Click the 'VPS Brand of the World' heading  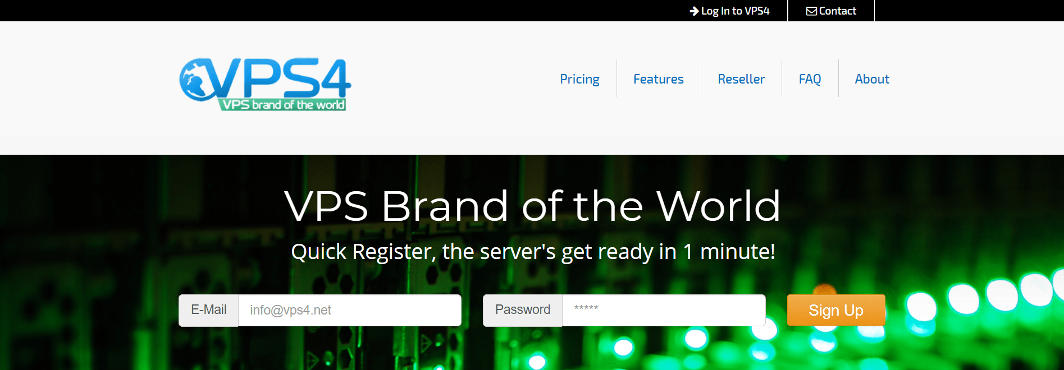[x=532, y=206]
